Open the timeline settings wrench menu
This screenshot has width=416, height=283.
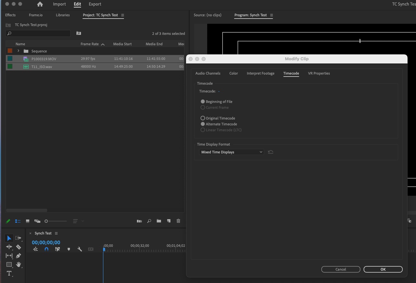pyautogui.click(x=79, y=249)
